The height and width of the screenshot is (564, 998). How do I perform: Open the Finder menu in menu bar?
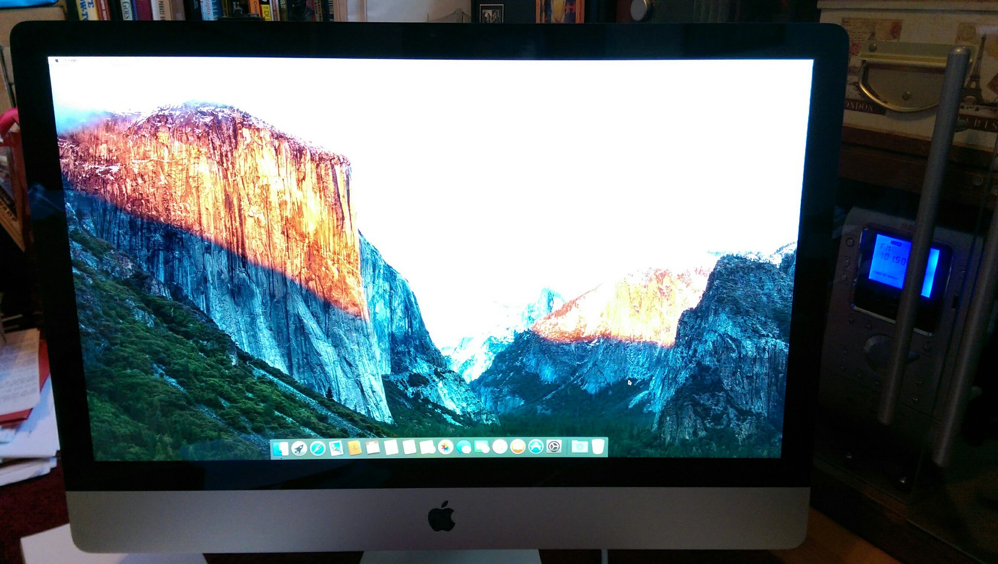coord(71,60)
